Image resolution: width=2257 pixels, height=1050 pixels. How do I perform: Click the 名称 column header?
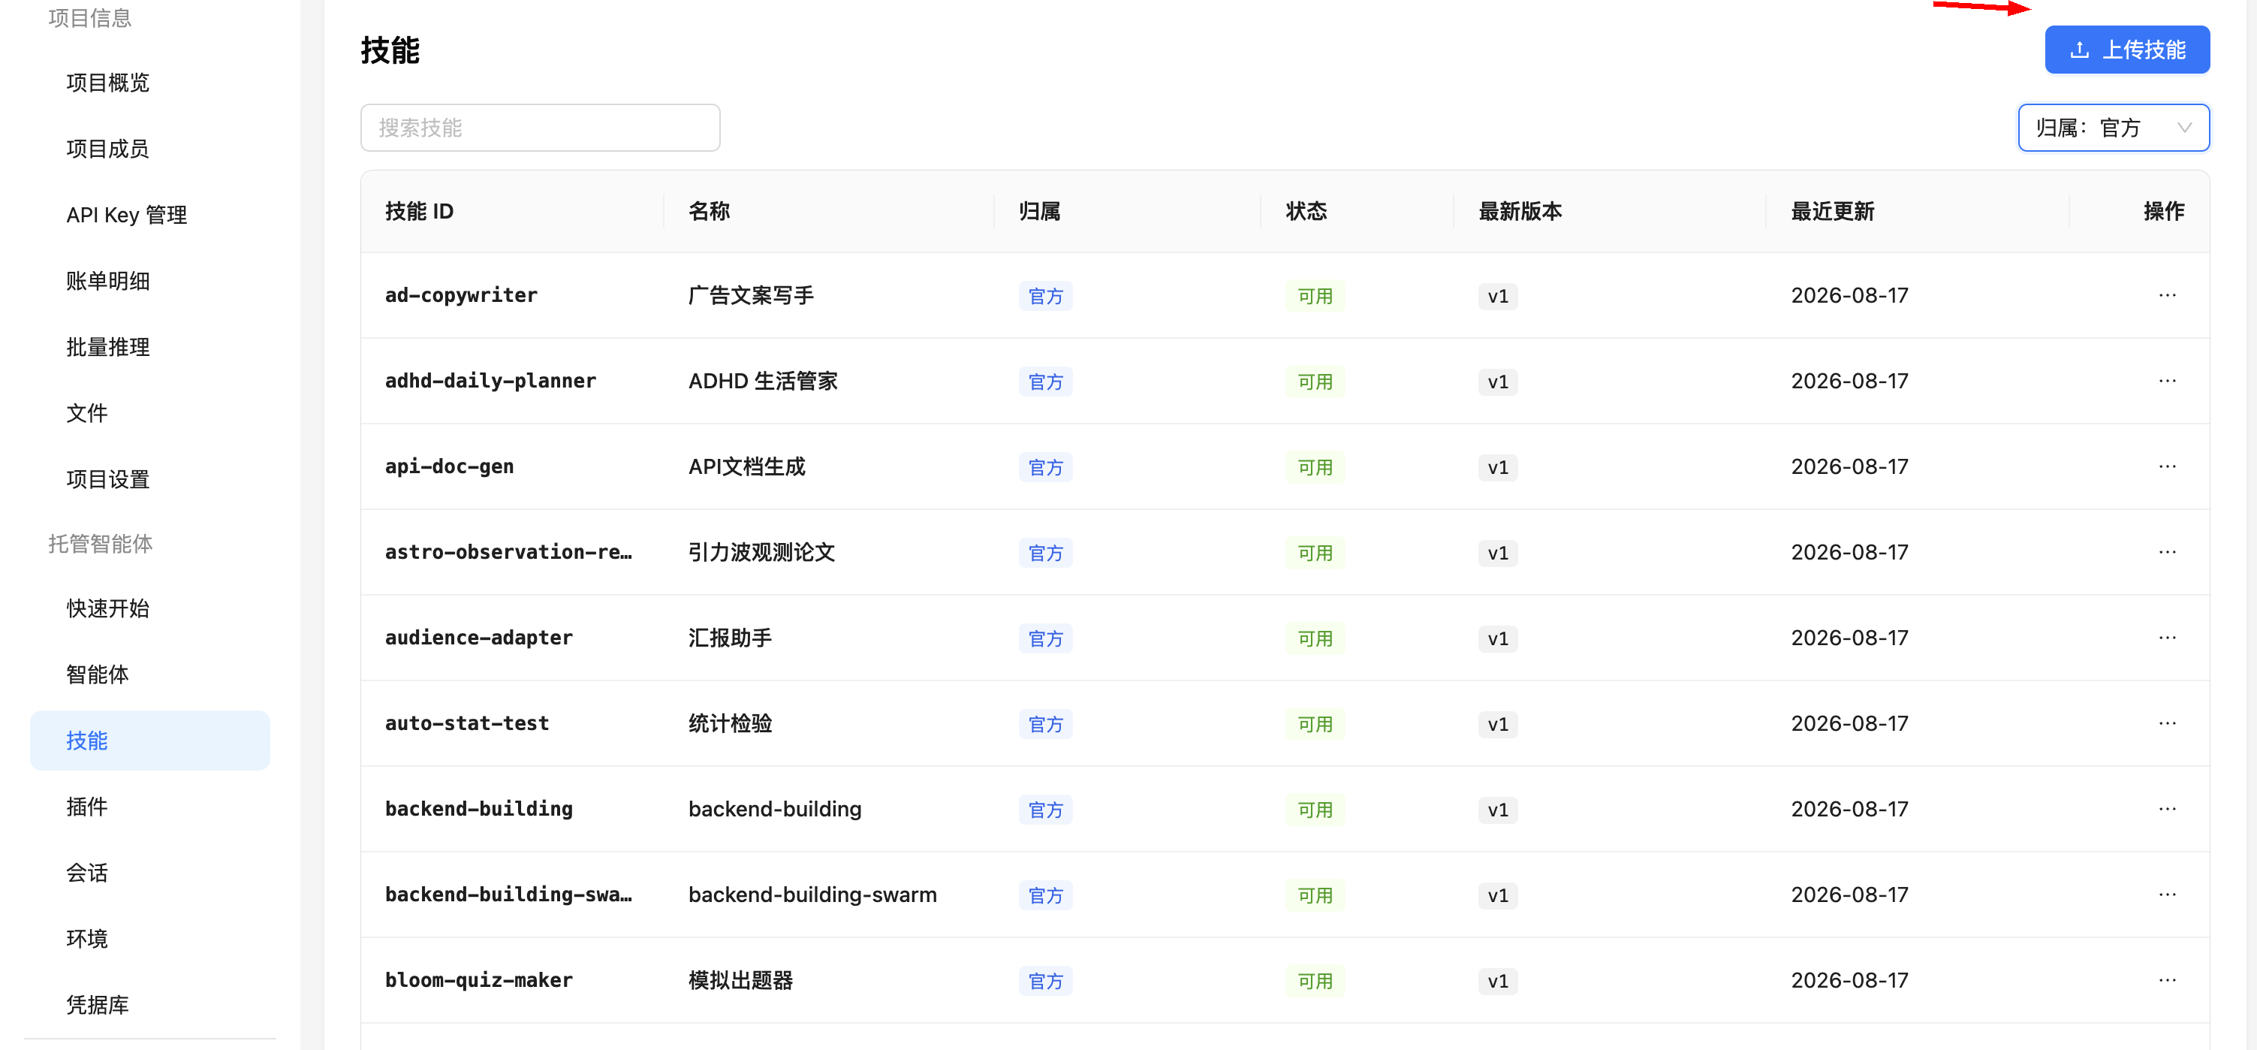pyautogui.click(x=709, y=211)
